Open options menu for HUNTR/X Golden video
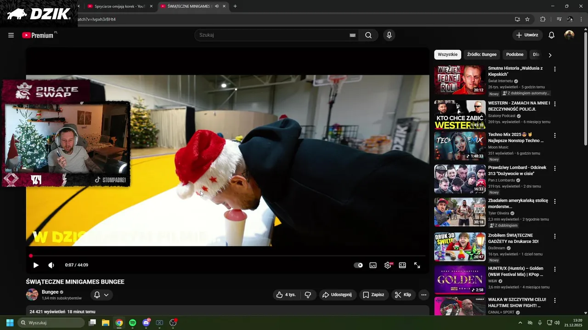 coord(554,269)
